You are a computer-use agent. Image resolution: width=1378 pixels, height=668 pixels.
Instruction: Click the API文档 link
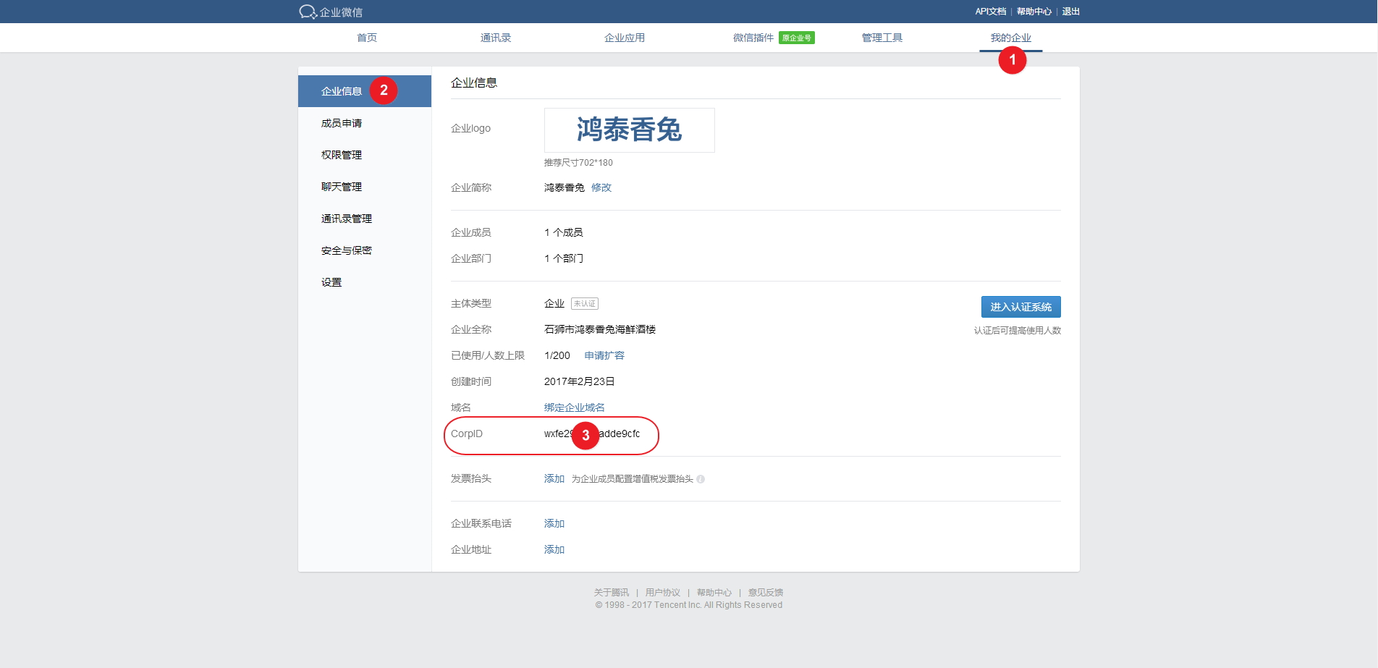pyautogui.click(x=990, y=12)
